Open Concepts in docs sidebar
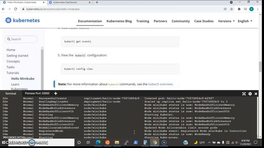This screenshot has width=264, height=148. coord(13,61)
